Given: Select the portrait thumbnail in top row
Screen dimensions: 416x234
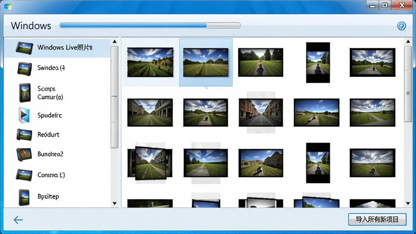Looking at the screenshot, I should tap(318, 63).
